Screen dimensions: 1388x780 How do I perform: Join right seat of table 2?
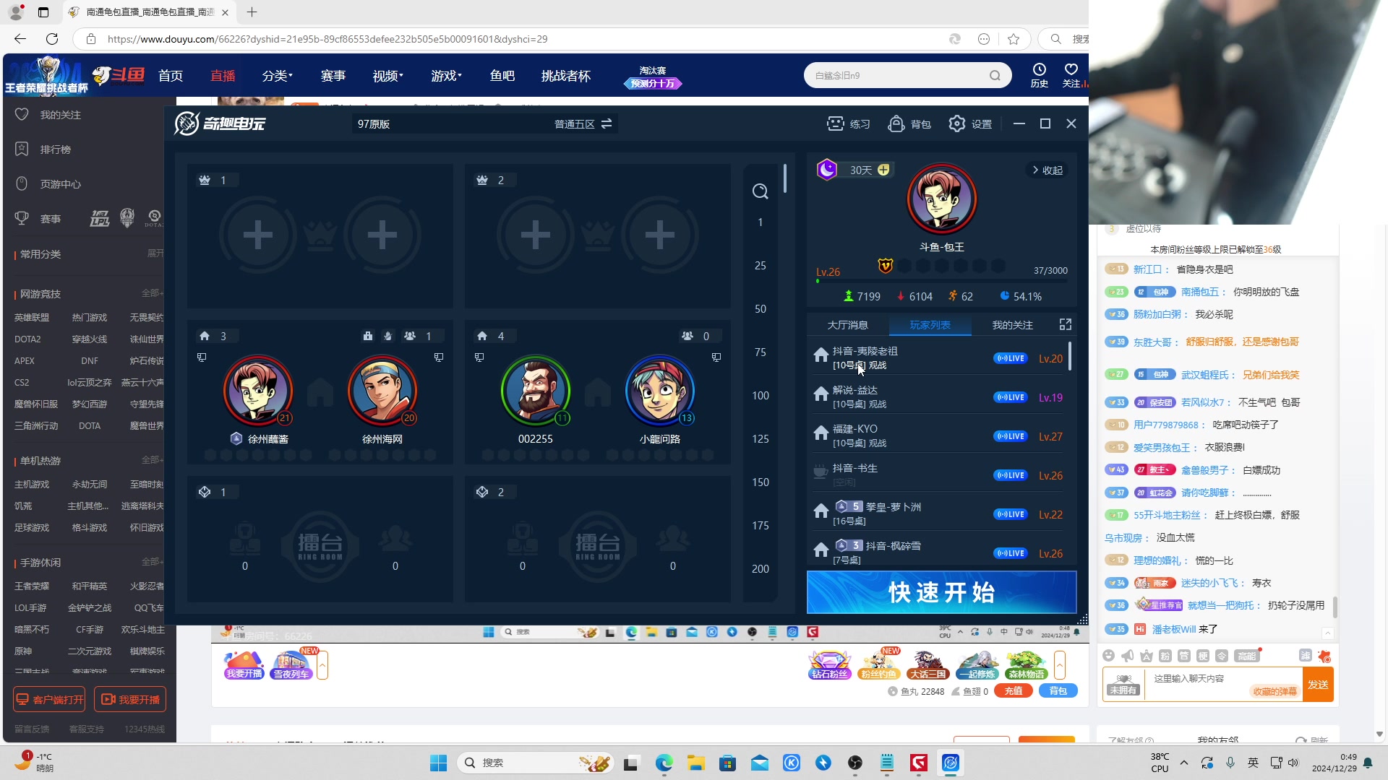pos(660,235)
